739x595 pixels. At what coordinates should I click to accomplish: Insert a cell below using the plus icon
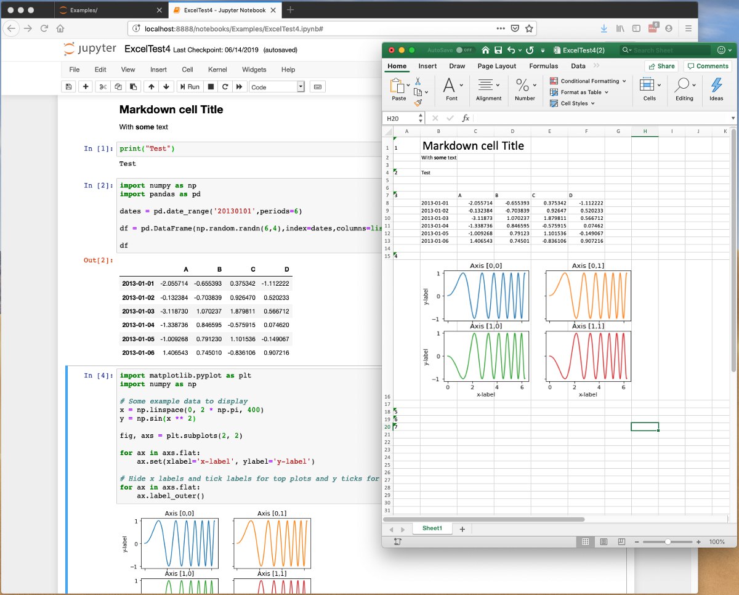86,87
